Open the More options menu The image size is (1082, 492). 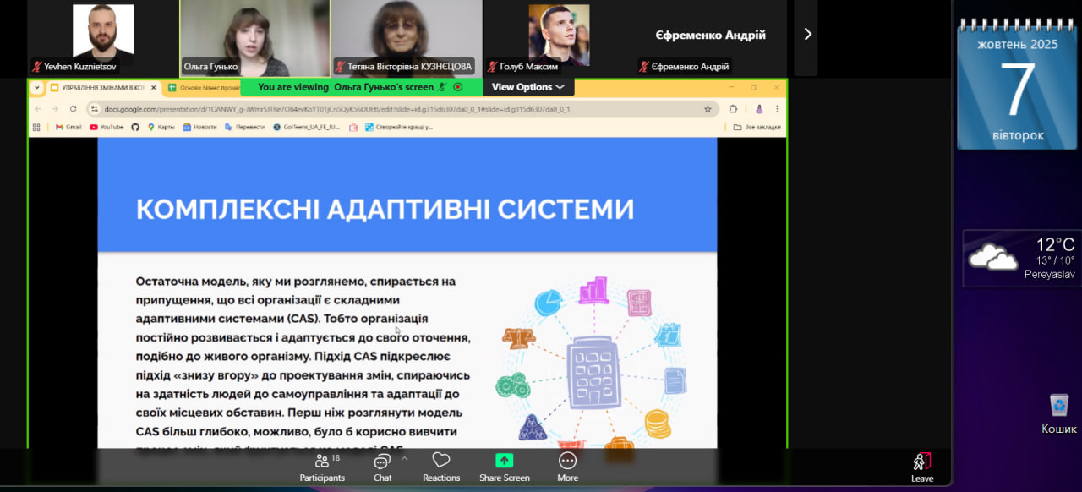pyautogui.click(x=567, y=467)
